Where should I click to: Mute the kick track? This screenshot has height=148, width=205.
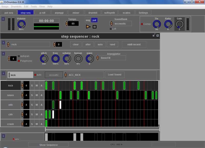coord(37,86)
